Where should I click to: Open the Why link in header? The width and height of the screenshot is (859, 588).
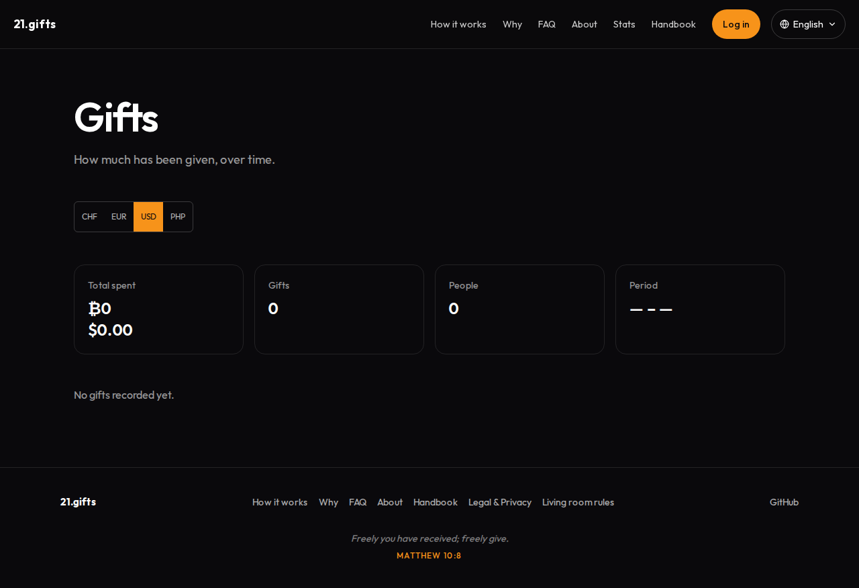pyautogui.click(x=512, y=24)
